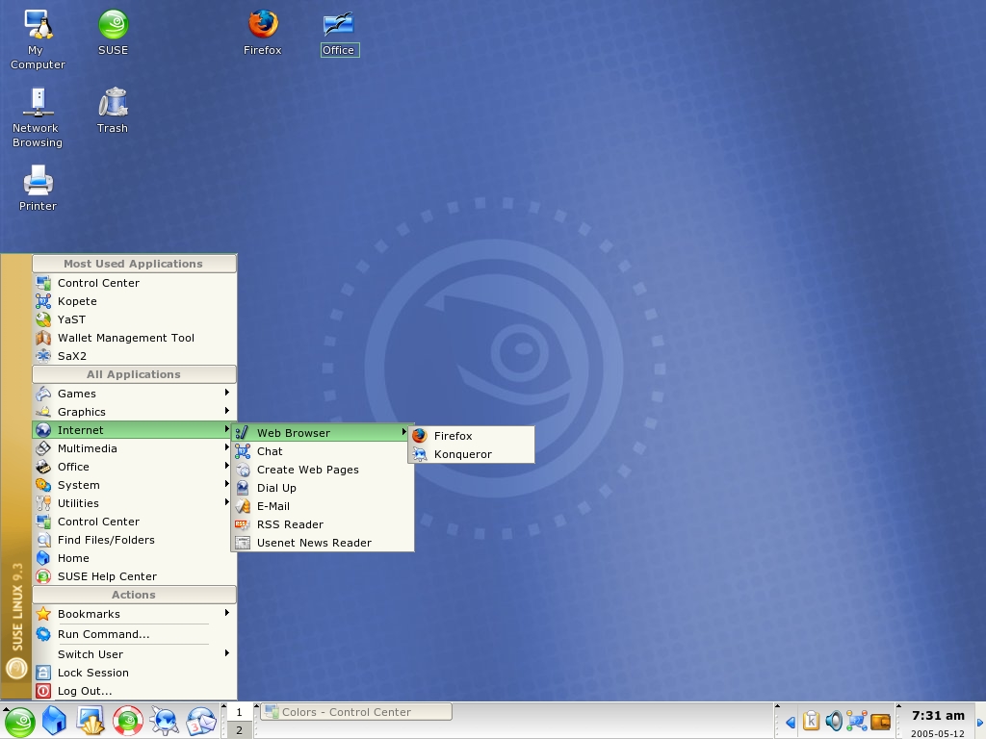Activate Colors - Control Center taskbar button
Image resolution: width=986 pixels, height=739 pixels.
point(356,712)
